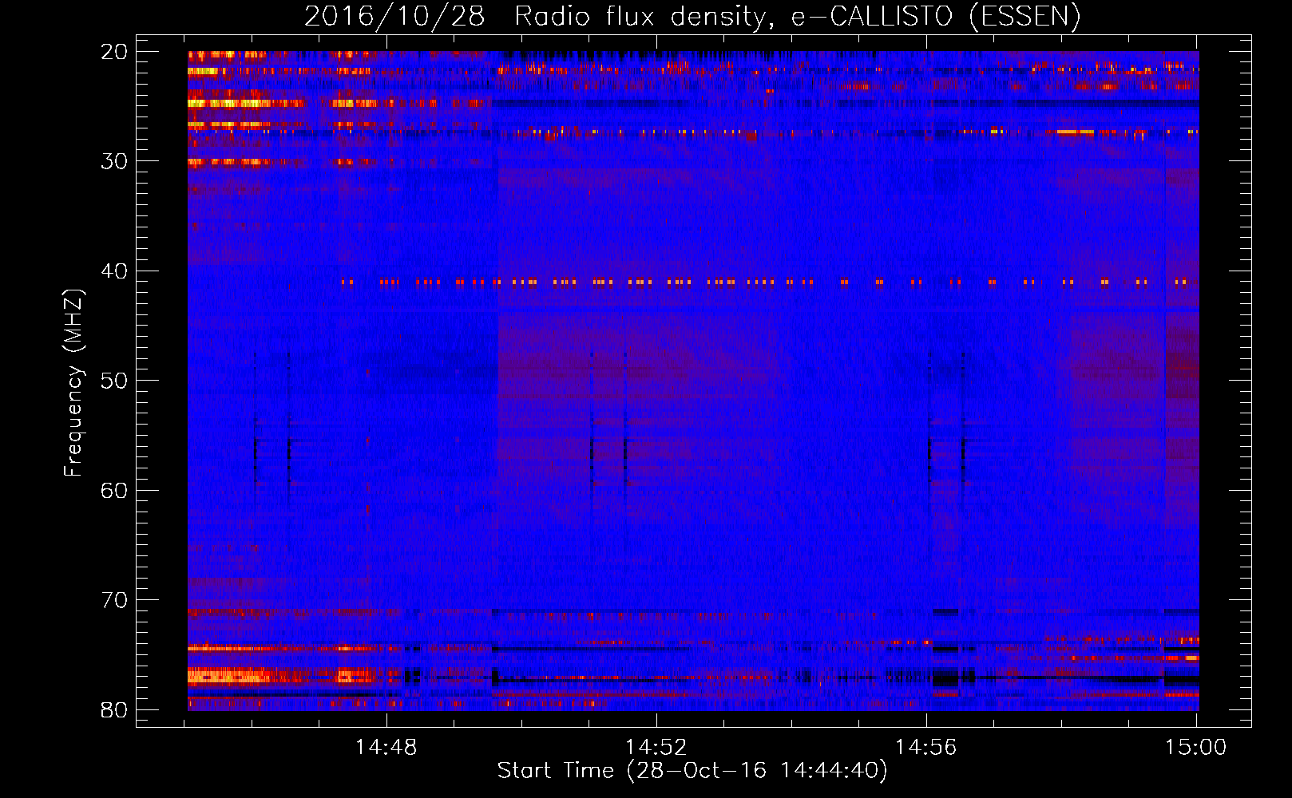Click the 14:48 time tick label
Viewport: 1292px width, 798px height.
[x=386, y=748]
